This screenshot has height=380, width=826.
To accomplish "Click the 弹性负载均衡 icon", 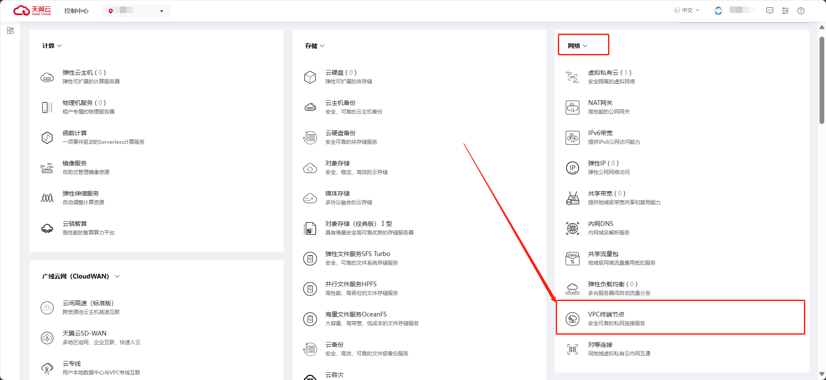I will point(573,289).
